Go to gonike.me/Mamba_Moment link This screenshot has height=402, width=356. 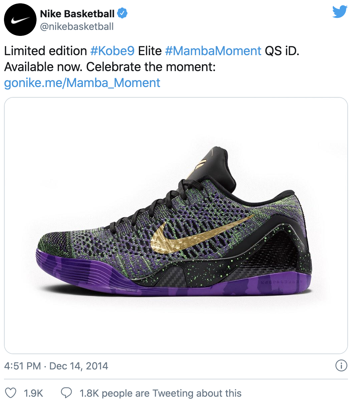click(x=82, y=83)
